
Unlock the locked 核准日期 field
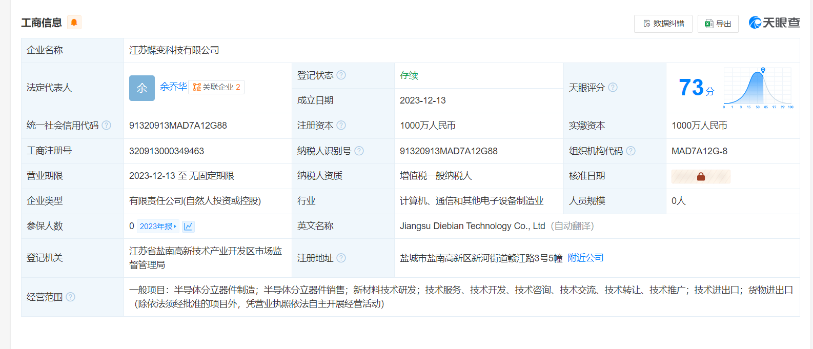pyautogui.click(x=701, y=176)
